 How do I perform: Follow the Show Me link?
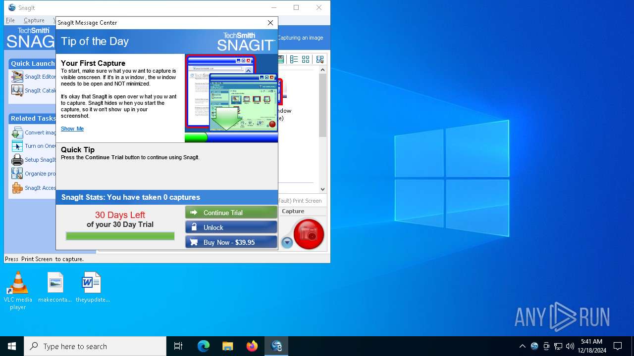[x=72, y=129]
